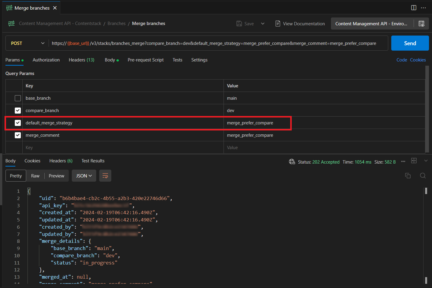Uncheck the compare_branch parameter checkbox

click(x=18, y=111)
